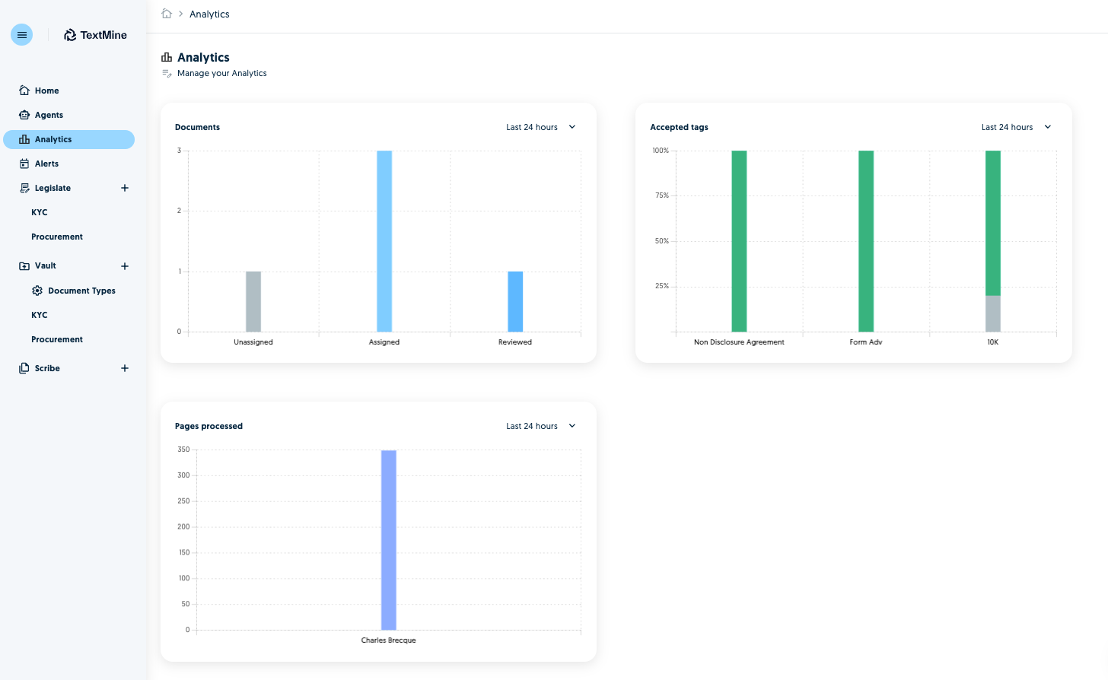
Task: Click the TextMine logo
Action: pyautogui.click(x=95, y=35)
